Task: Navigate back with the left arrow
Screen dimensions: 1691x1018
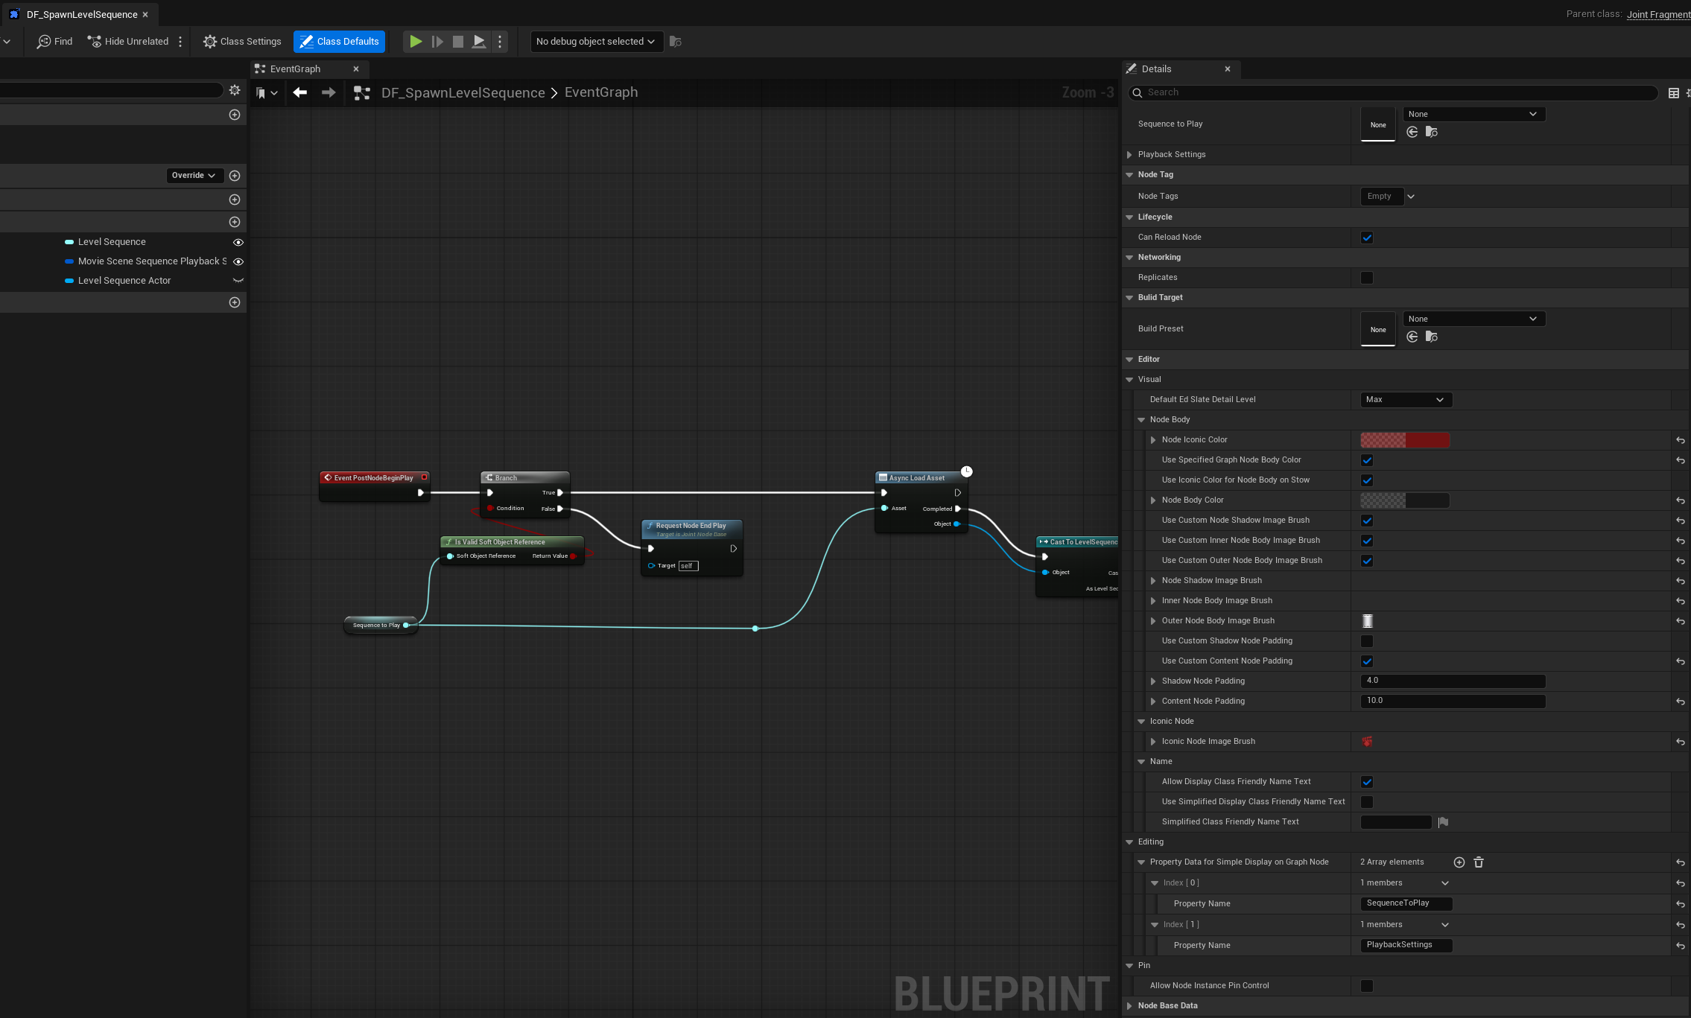Action: click(x=299, y=92)
